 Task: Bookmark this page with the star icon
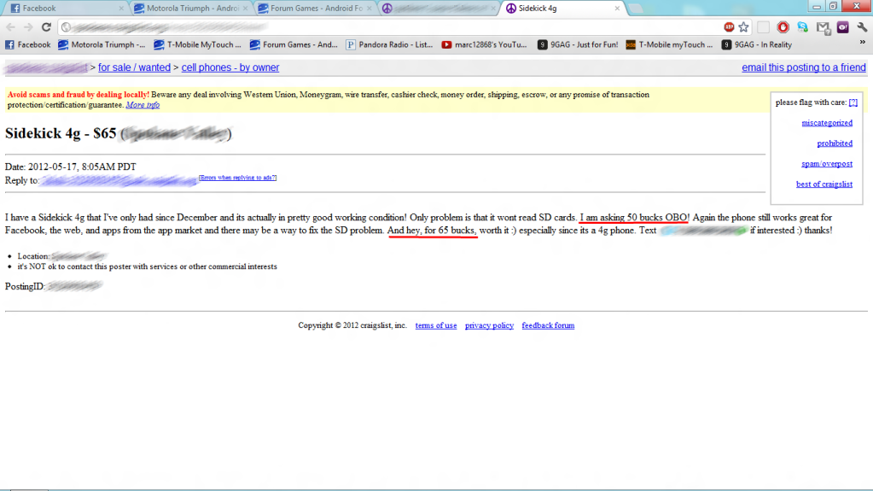point(743,27)
